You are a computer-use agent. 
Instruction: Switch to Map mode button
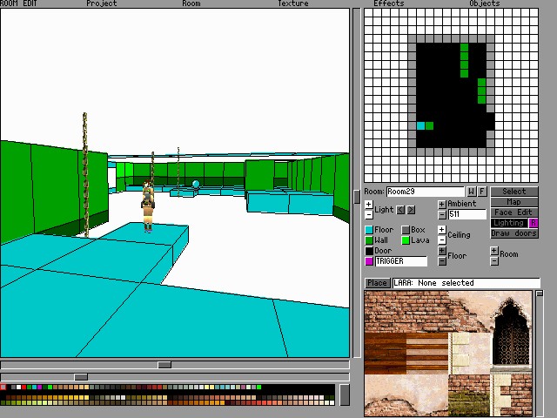click(514, 202)
